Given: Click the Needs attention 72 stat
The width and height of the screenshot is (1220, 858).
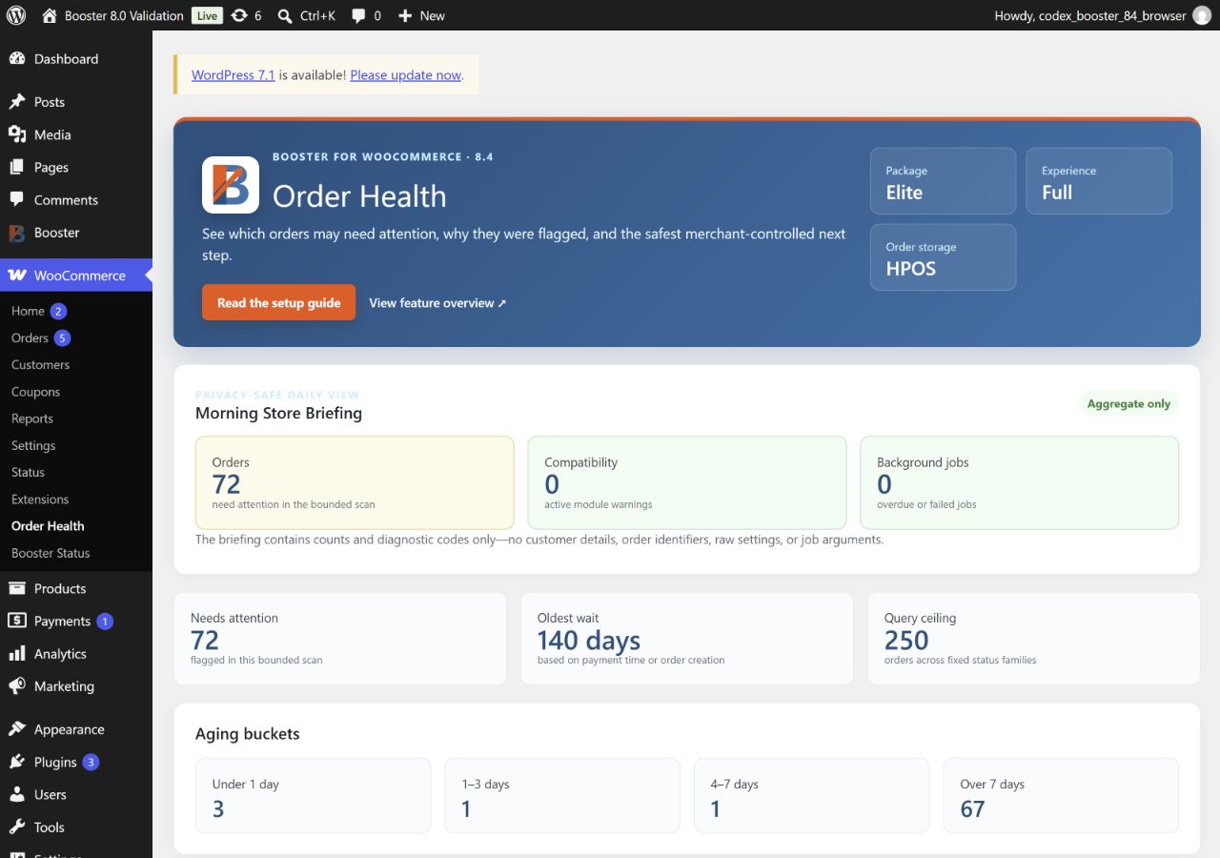Looking at the screenshot, I should (340, 639).
